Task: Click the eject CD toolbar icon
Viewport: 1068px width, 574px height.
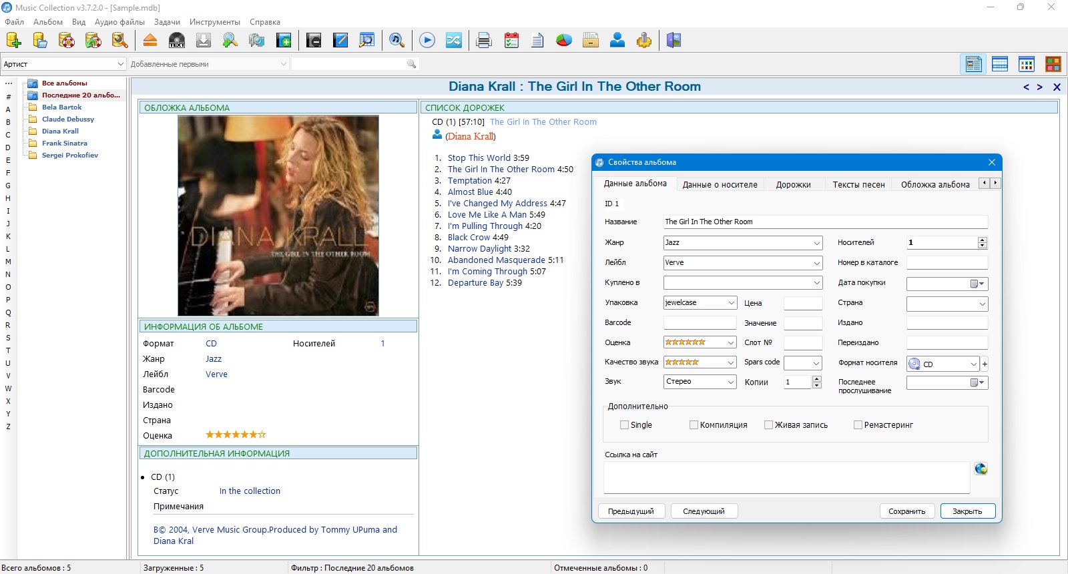Action: point(150,41)
